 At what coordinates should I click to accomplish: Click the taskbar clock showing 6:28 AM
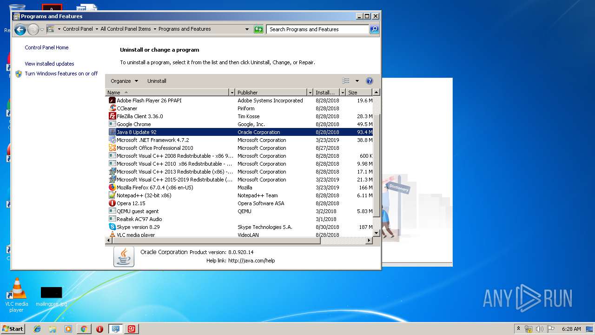pos(571,329)
